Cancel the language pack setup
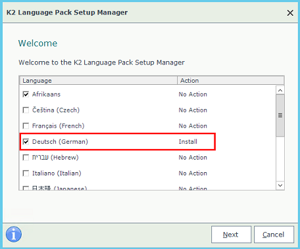 click(274, 235)
